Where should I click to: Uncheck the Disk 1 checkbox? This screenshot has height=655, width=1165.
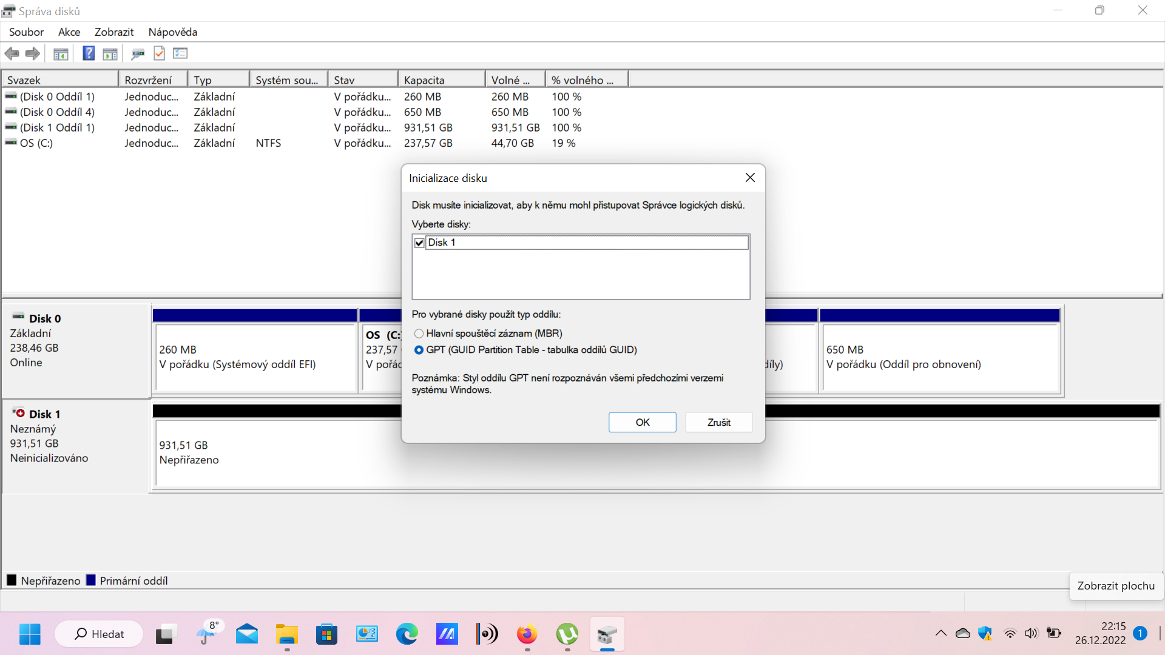coord(419,243)
